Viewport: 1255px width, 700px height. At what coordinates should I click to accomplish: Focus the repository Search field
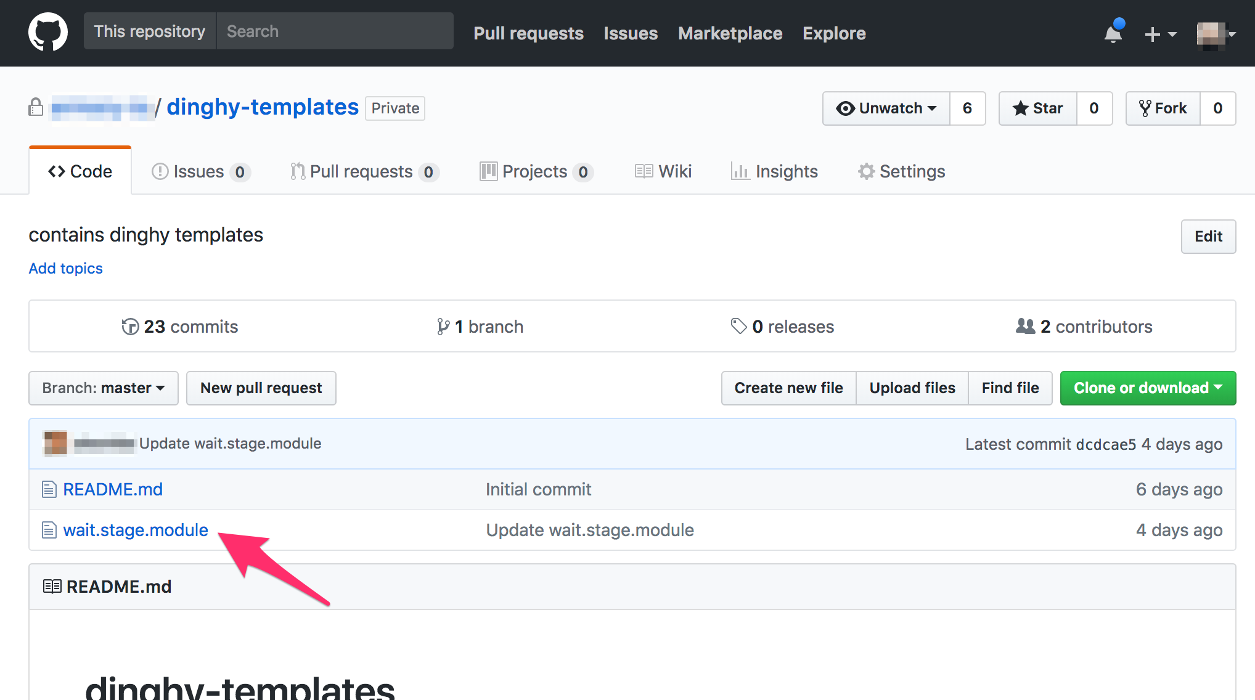tap(335, 31)
